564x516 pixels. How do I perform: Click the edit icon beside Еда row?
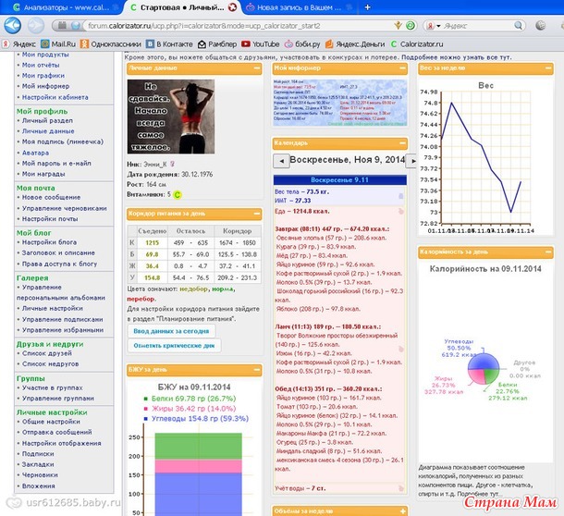pyautogui.click(x=400, y=211)
